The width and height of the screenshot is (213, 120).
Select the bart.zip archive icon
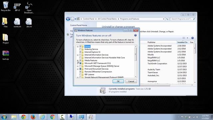pyautogui.click(x=6, y=55)
